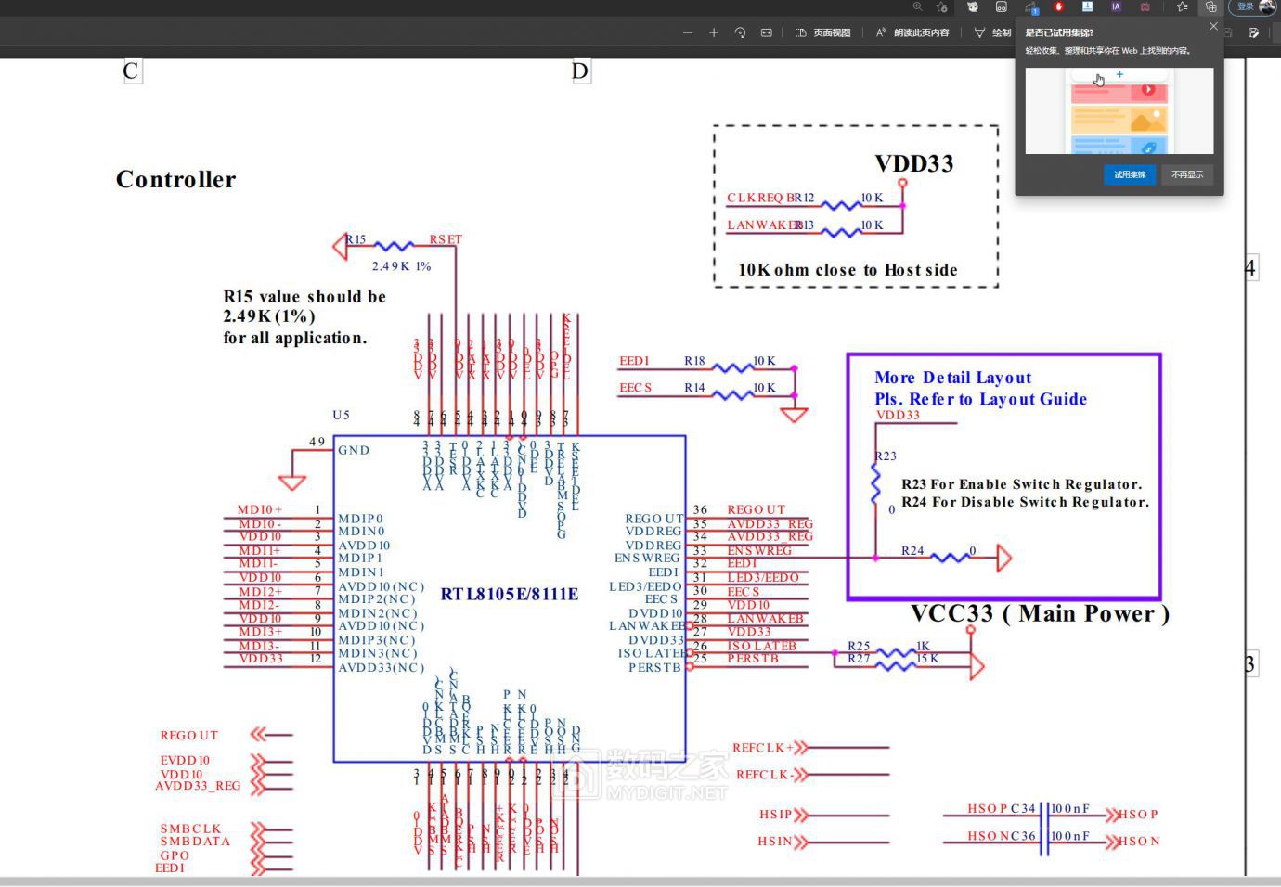Click the 登录 sign-in profile button
The height and width of the screenshot is (887, 1281).
pos(1254,6)
